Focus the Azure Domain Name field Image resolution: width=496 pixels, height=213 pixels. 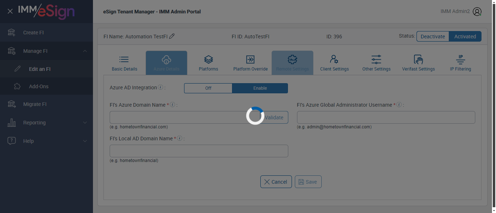coord(184,118)
